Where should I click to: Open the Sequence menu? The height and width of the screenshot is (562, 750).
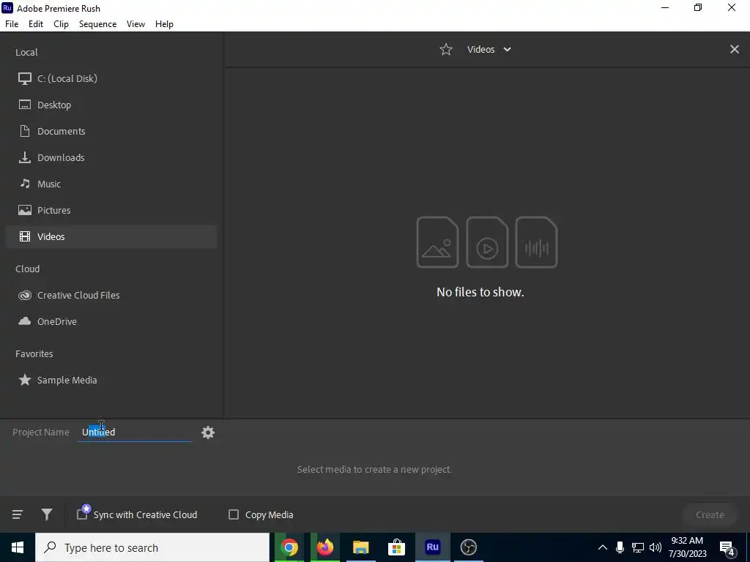click(x=97, y=24)
